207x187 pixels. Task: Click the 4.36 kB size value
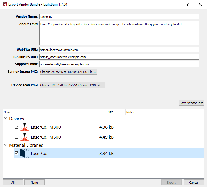(106, 127)
